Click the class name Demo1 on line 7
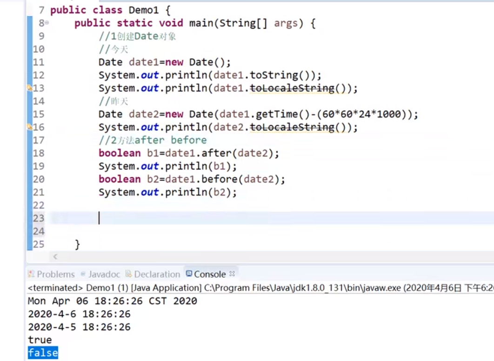Viewport: 494px width, 361px height. pos(143,10)
